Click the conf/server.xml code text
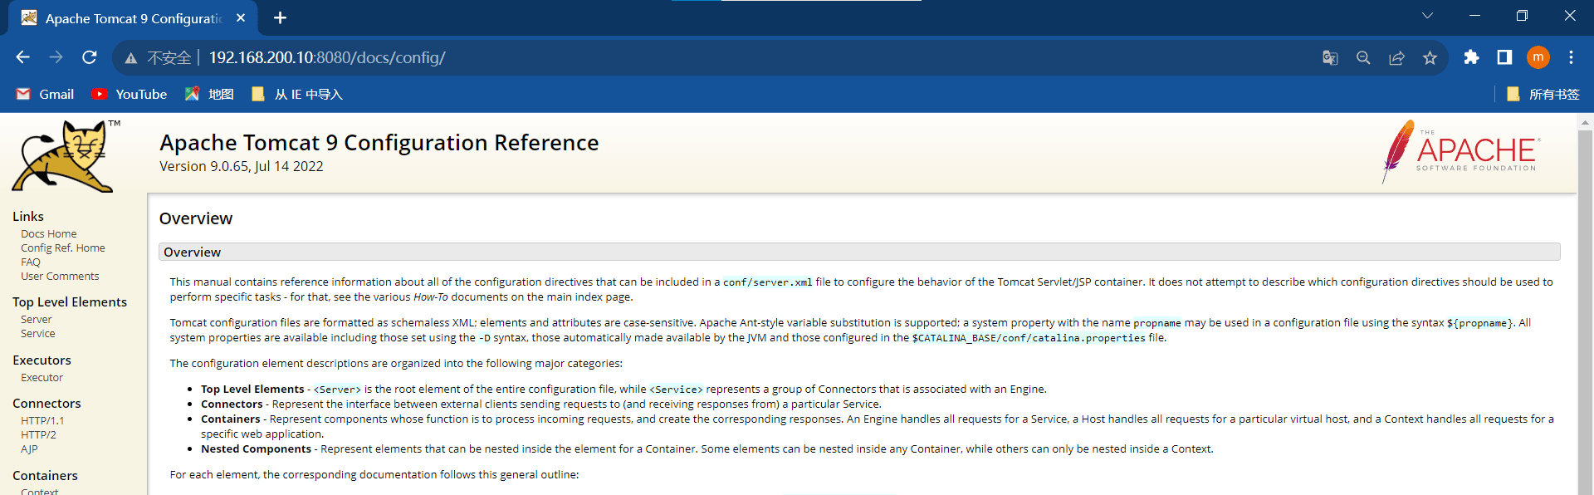1594x495 pixels. (x=768, y=282)
